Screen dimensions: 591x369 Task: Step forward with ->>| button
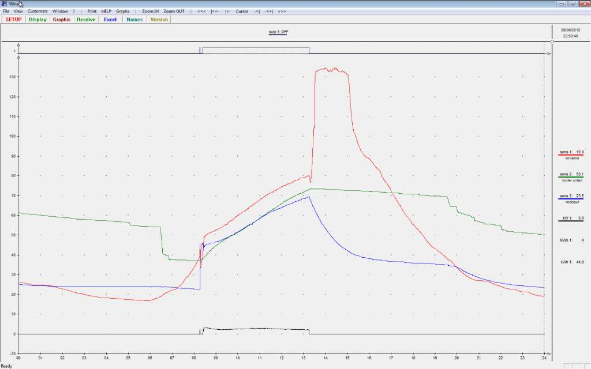click(269, 12)
